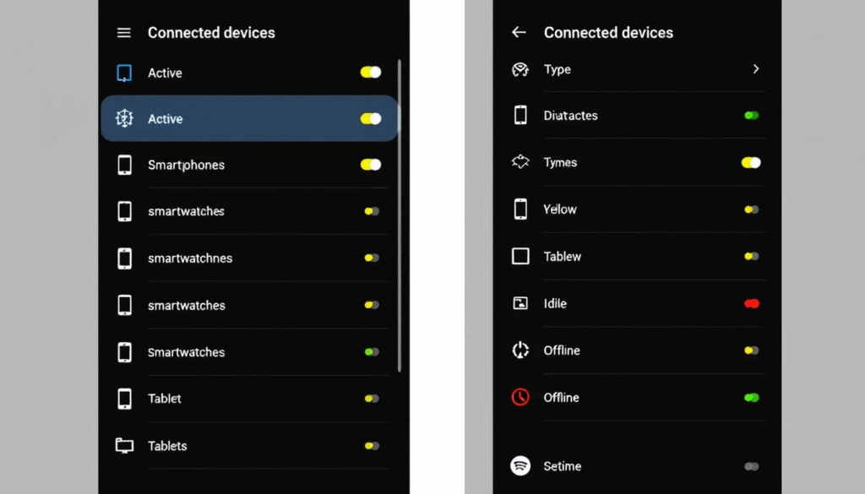Expand the Type row chevron
The height and width of the screenshot is (494, 865).
(x=756, y=69)
